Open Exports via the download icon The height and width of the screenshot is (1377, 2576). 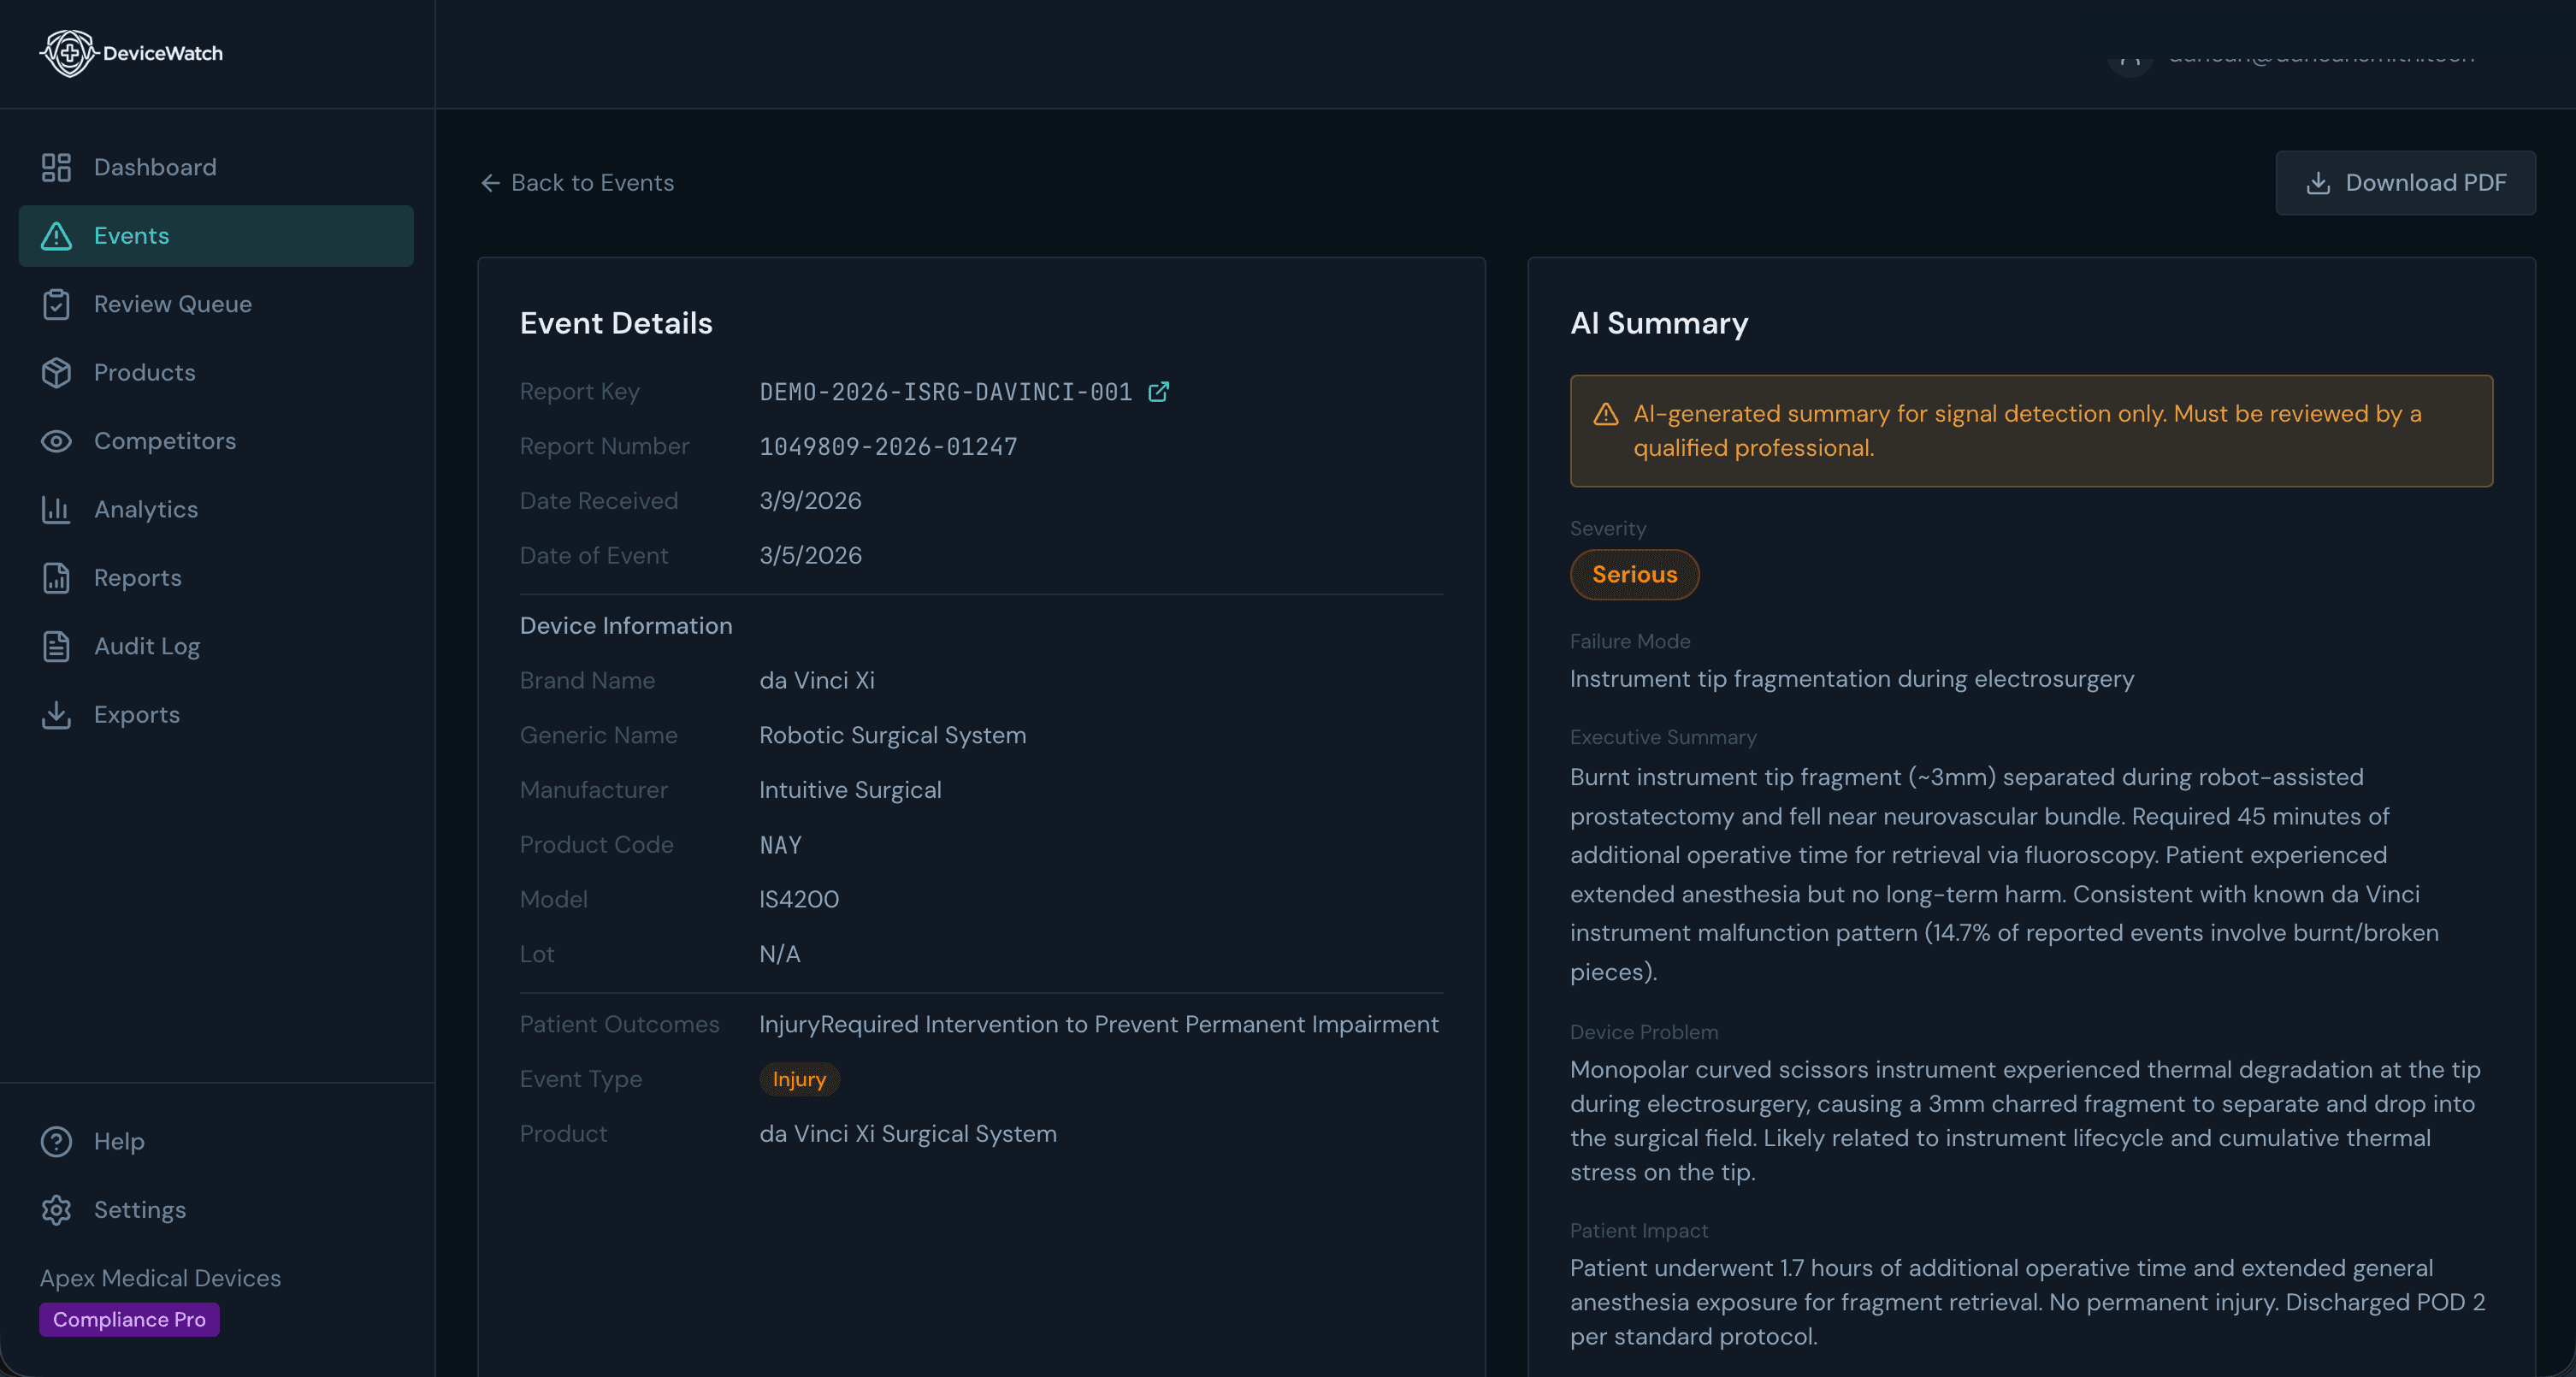coord(57,714)
